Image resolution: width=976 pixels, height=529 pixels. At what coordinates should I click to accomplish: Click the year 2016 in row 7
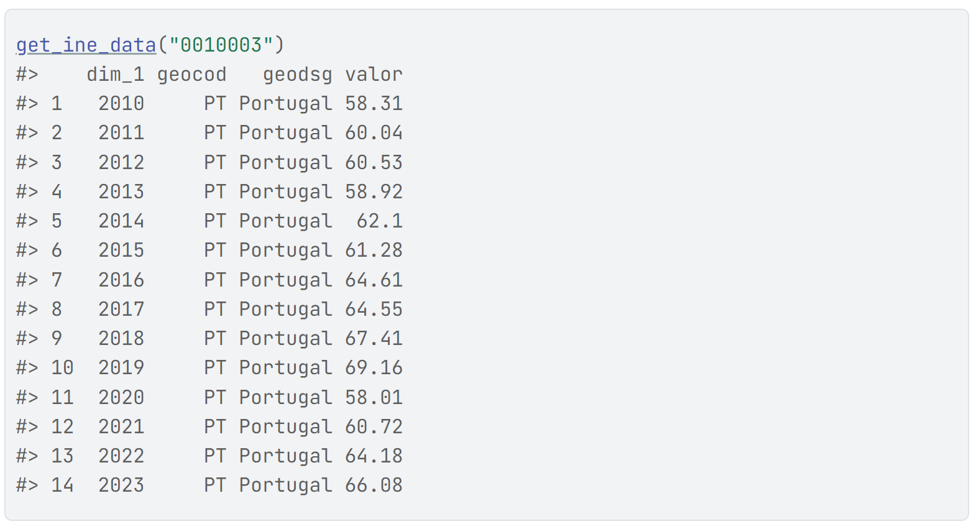coord(121,280)
